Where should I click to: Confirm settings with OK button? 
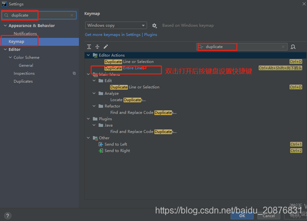pyautogui.click(x=242, y=215)
